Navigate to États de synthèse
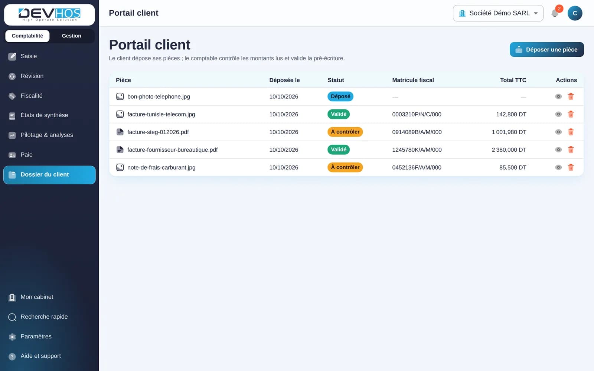The height and width of the screenshot is (371, 594). pyautogui.click(x=49, y=115)
